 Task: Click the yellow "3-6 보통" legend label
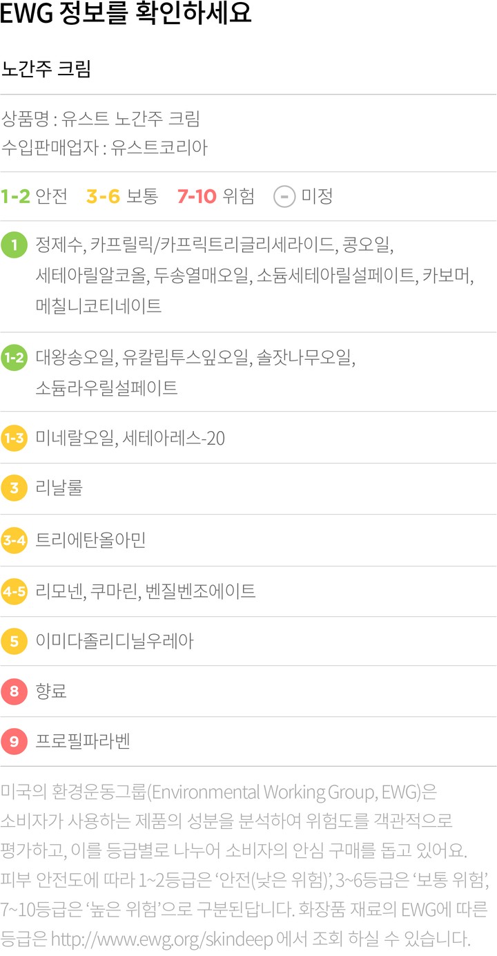(121, 197)
